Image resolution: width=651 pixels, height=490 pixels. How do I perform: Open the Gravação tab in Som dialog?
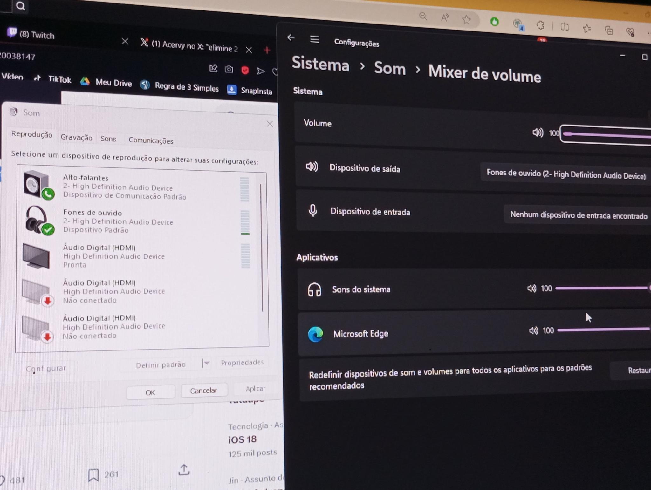click(76, 137)
